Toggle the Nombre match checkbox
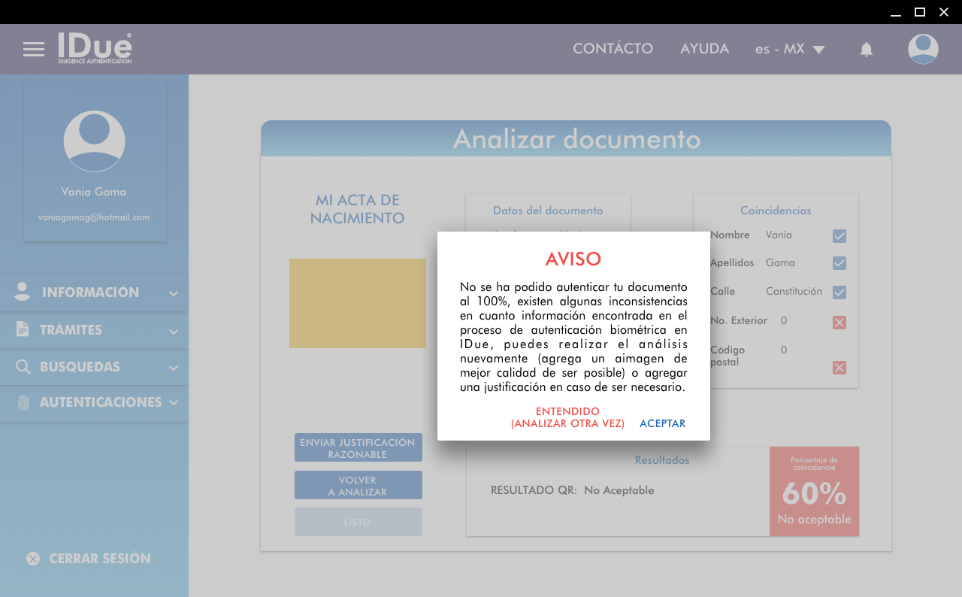Screen dimensions: 962x597 pos(839,236)
